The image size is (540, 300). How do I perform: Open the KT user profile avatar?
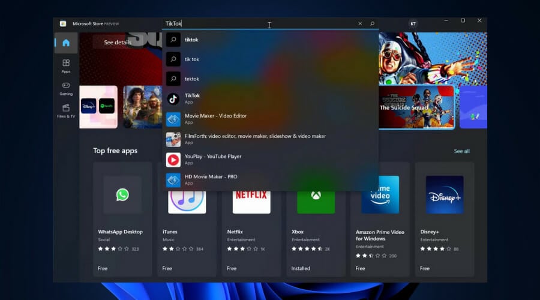(x=413, y=24)
